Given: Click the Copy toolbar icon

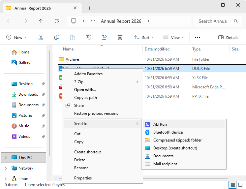Looking at the screenshot, I should 57,37.
